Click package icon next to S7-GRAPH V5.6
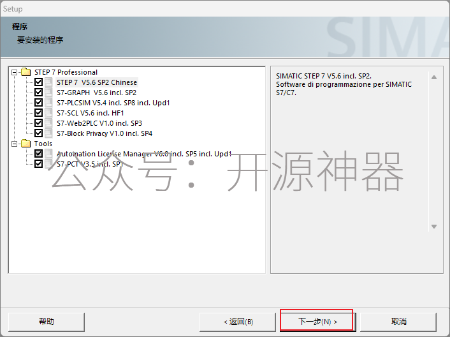Screen dimensions: 450x337 click(x=48, y=93)
